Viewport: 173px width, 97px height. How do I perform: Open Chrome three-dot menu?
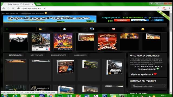click(x=169, y=8)
